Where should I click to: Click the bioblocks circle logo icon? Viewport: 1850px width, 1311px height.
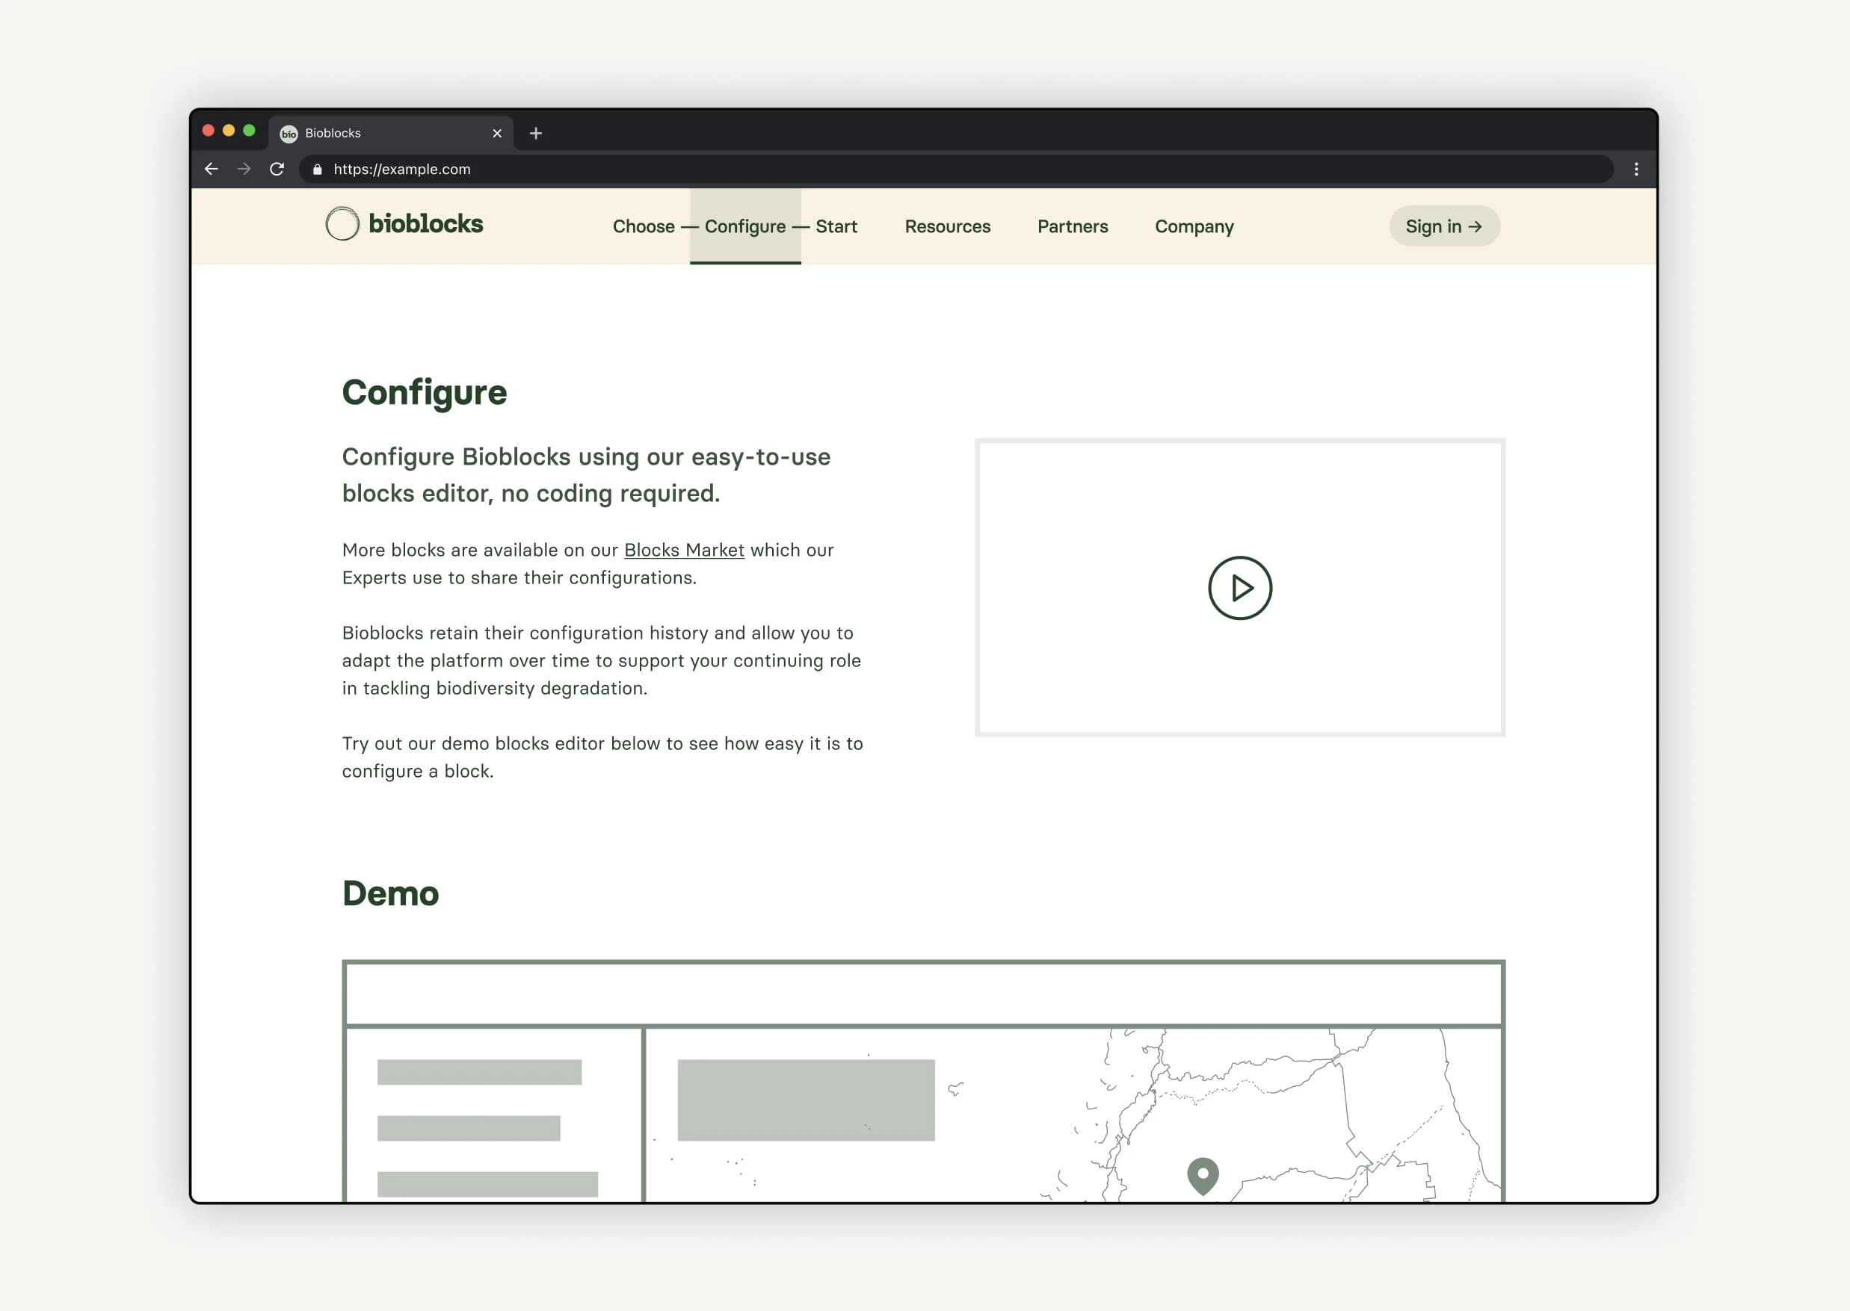pyautogui.click(x=342, y=223)
